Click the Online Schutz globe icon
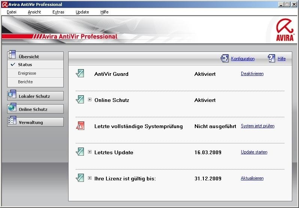Image resolution: width=299 pixels, height=208 pixels. pos(12,107)
